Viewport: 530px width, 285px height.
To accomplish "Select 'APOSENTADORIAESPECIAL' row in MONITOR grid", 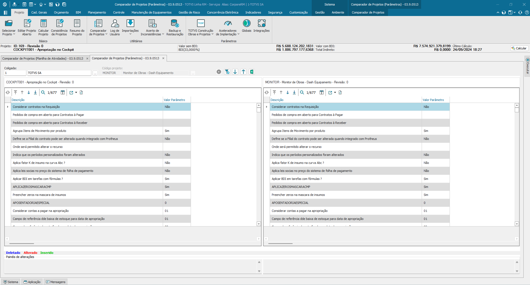I will (360, 203).
